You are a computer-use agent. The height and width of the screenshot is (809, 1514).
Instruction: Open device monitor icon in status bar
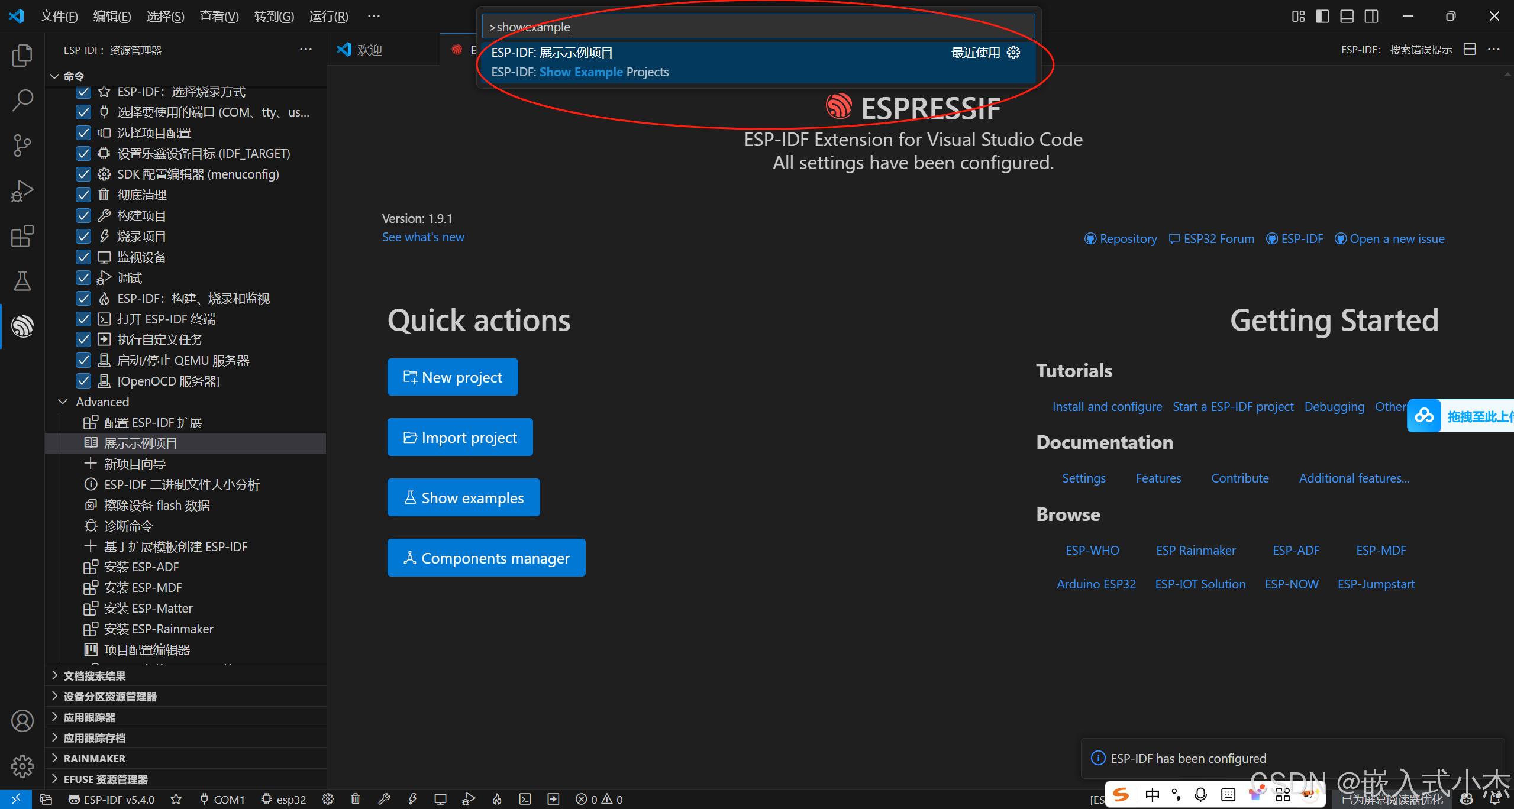440,799
